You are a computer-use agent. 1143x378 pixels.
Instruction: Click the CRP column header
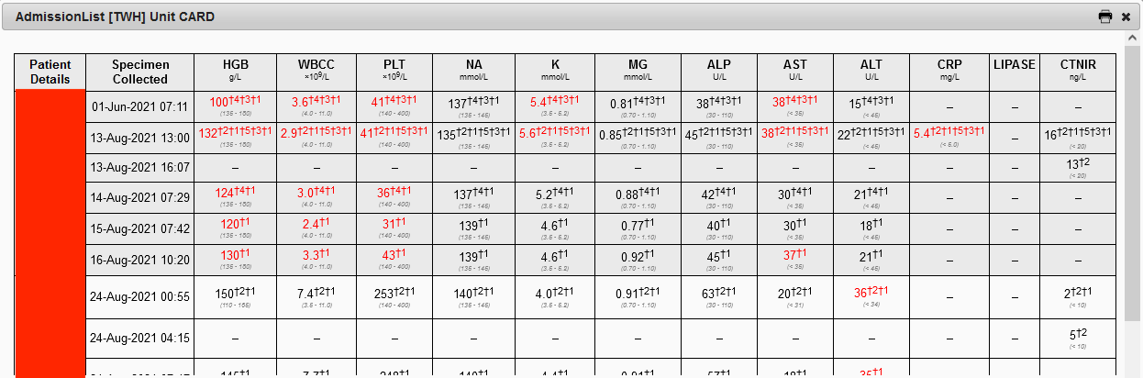949,71
